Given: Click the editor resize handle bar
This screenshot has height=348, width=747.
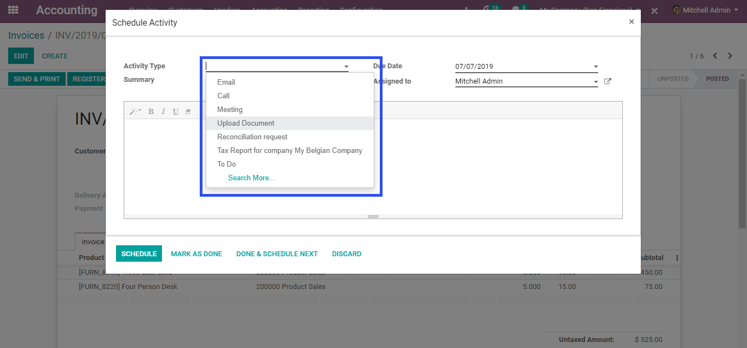Looking at the screenshot, I should [373, 216].
